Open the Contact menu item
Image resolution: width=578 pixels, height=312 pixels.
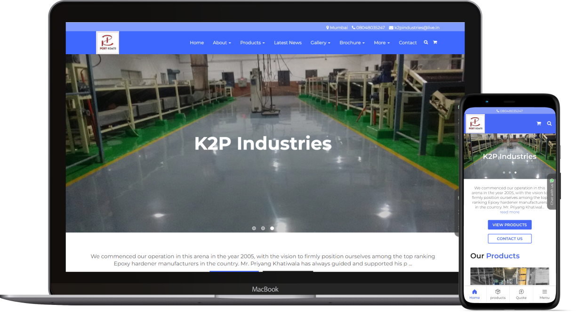pyautogui.click(x=408, y=43)
